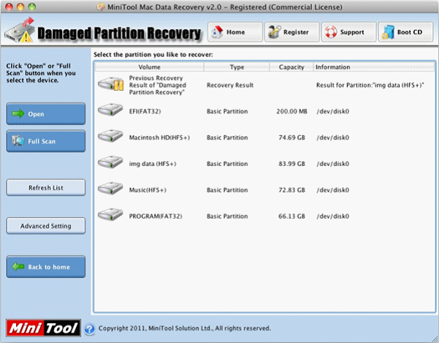
Task: Select the "img data (HFS+)" volume name
Action: (x=153, y=164)
